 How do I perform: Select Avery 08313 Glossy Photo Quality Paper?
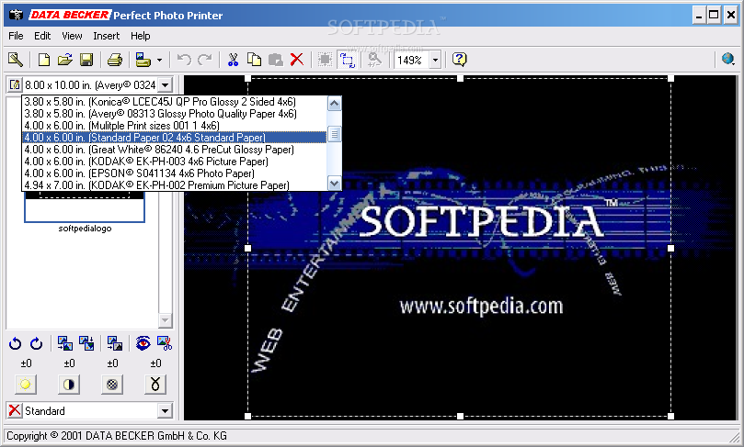pos(175,114)
